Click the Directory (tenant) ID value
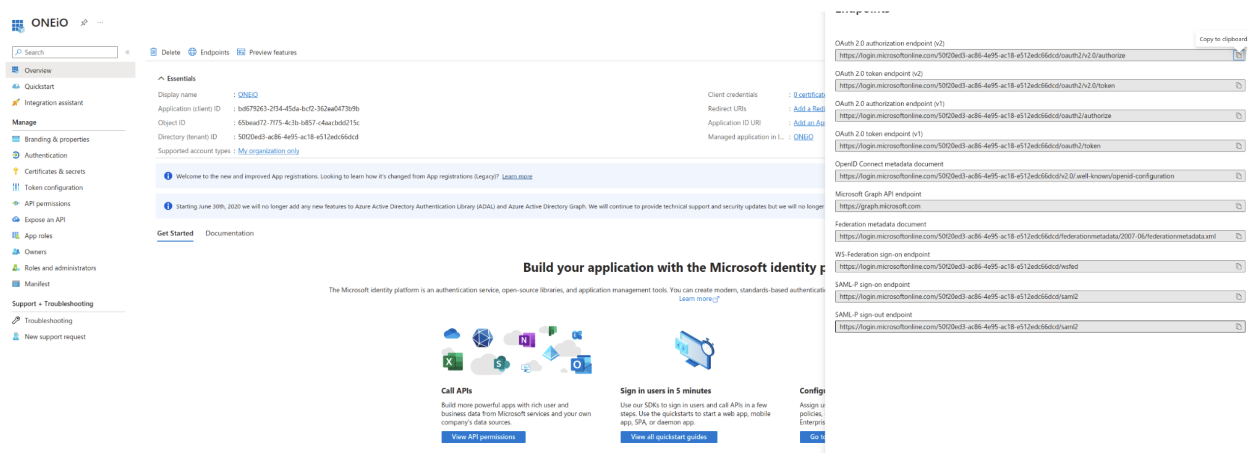 click(x=298, y=137)
